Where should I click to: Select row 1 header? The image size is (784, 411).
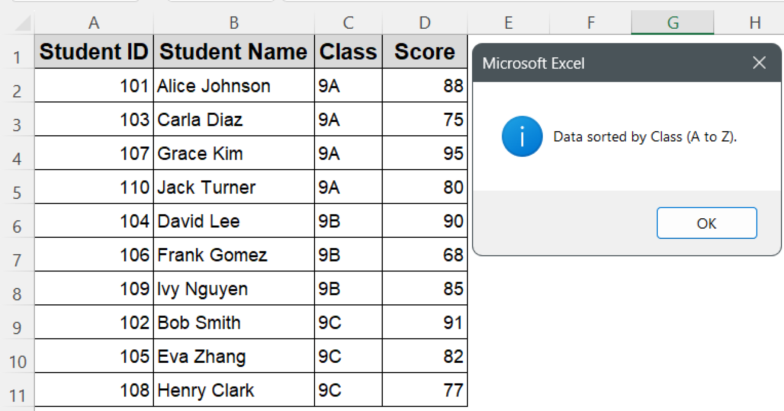pos(17,57)
